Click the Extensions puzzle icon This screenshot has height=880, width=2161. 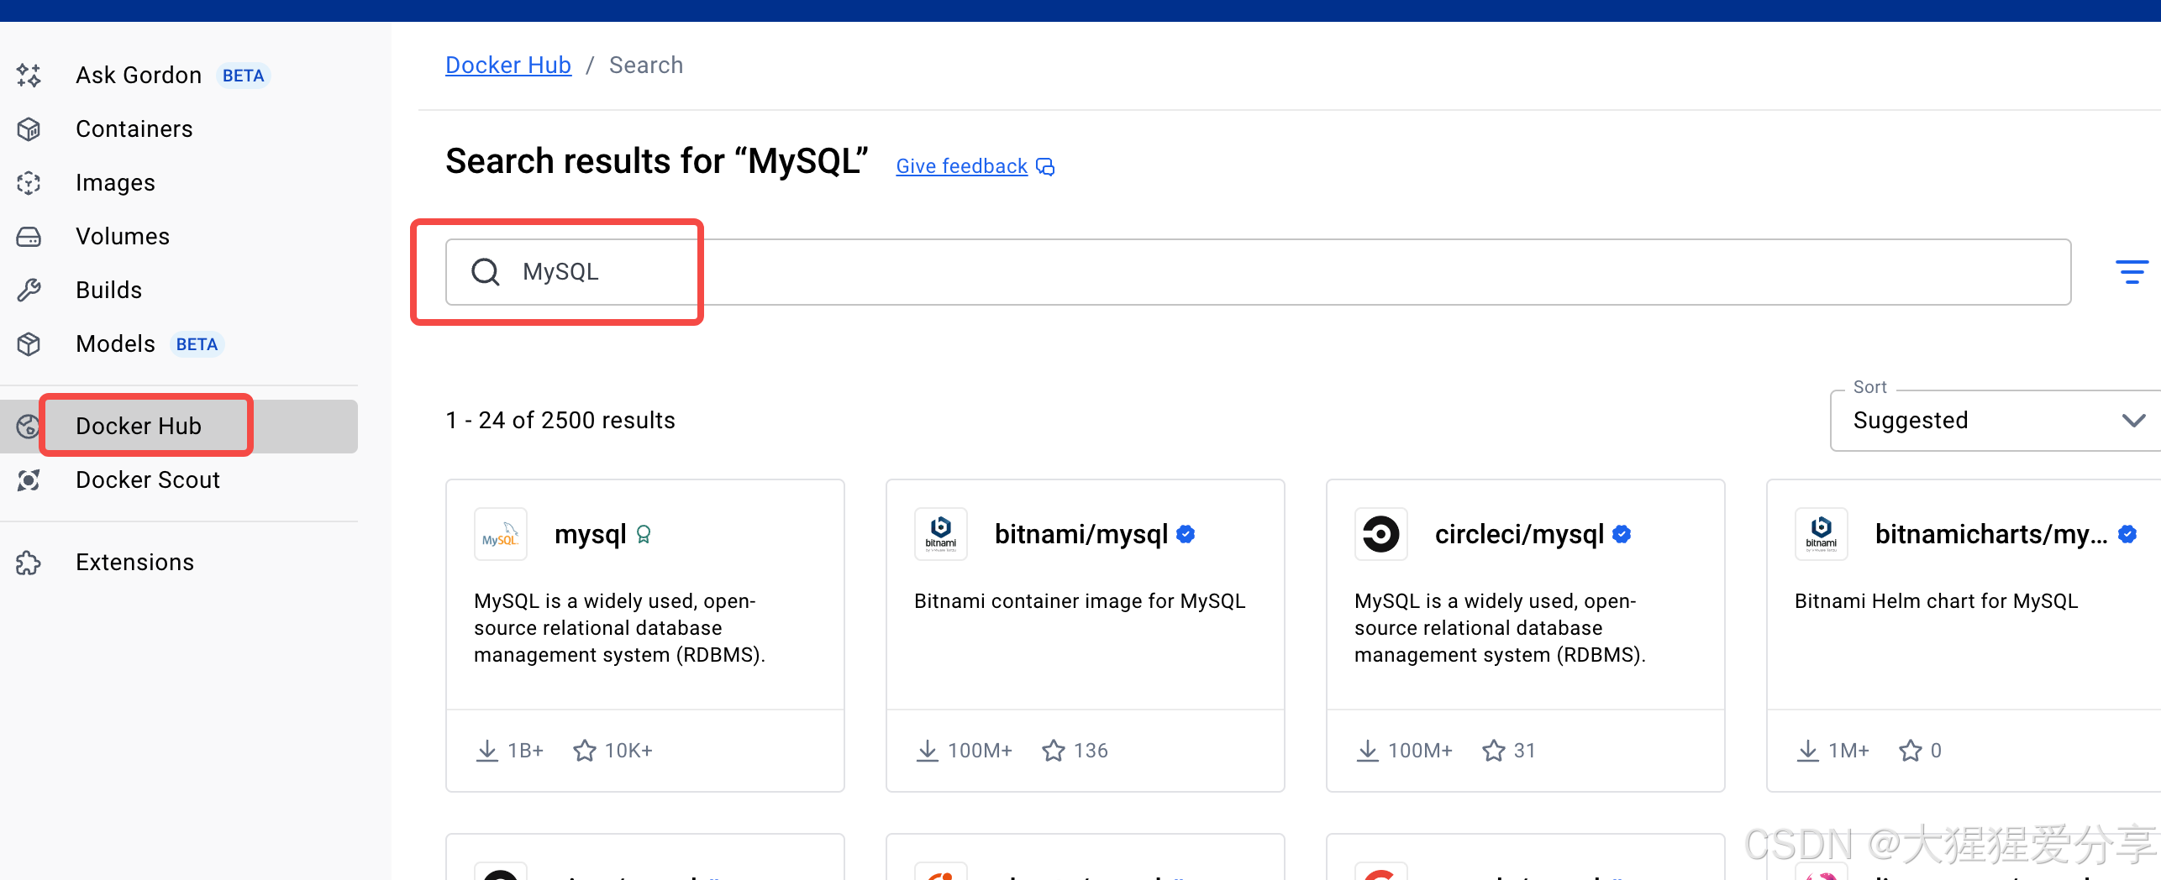tap(29, 563)
